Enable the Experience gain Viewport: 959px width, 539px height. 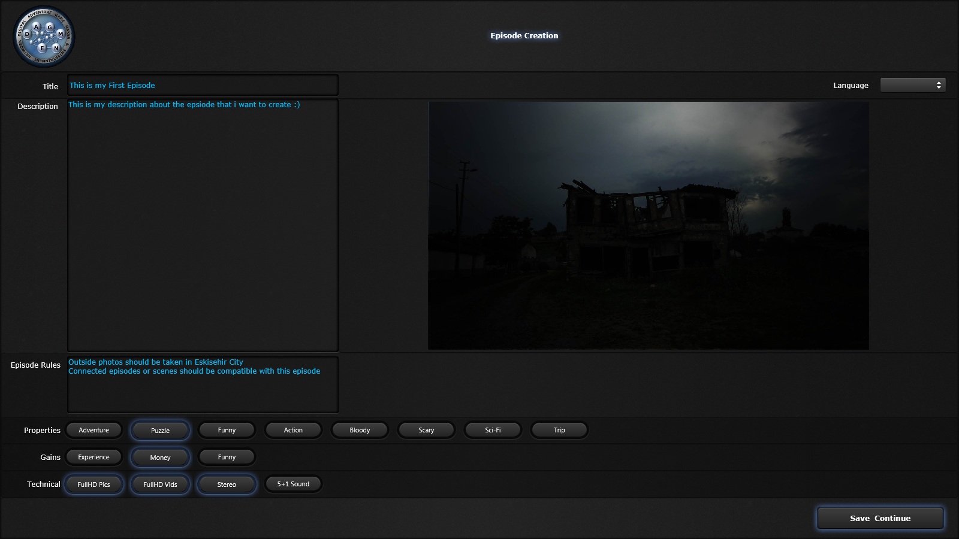coord(94,457)
